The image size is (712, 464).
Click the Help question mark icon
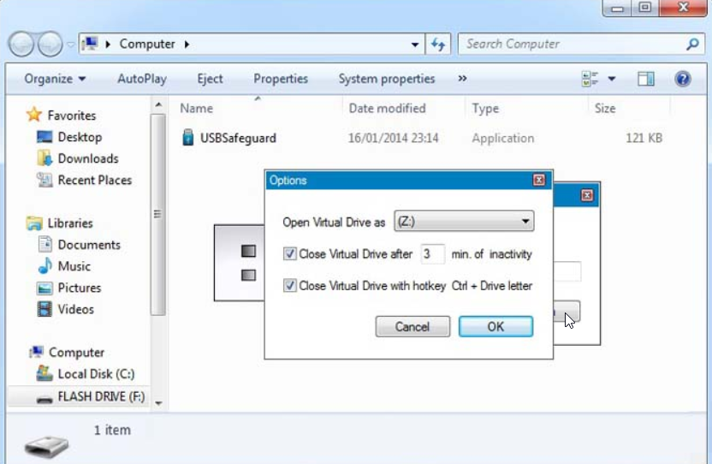tap(683, 79)
